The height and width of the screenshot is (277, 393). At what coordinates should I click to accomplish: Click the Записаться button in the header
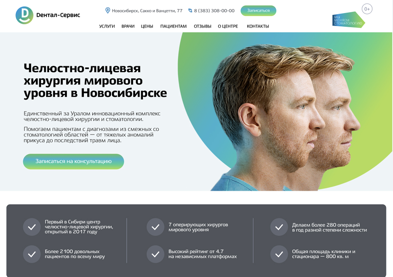tap(258, 11)
